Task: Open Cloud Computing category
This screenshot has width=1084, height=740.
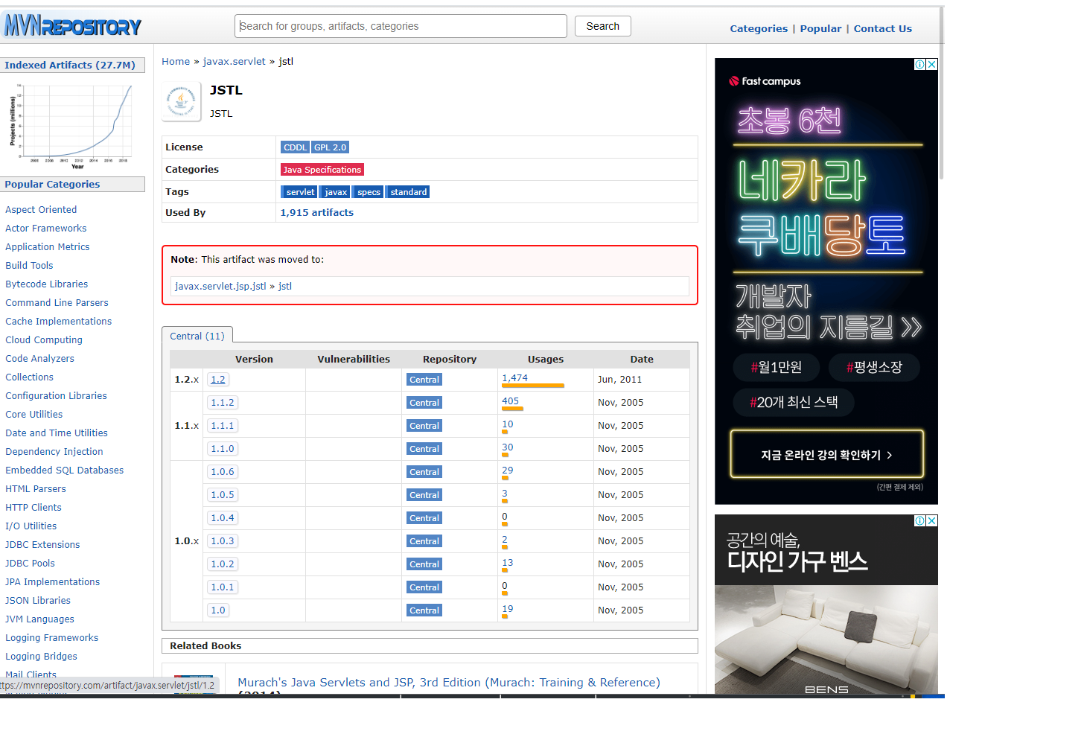Action: pos(44,340)
